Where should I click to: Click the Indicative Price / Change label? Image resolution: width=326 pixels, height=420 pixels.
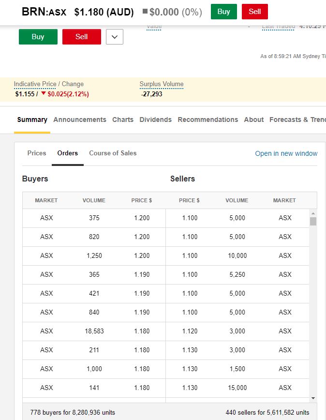49,84
